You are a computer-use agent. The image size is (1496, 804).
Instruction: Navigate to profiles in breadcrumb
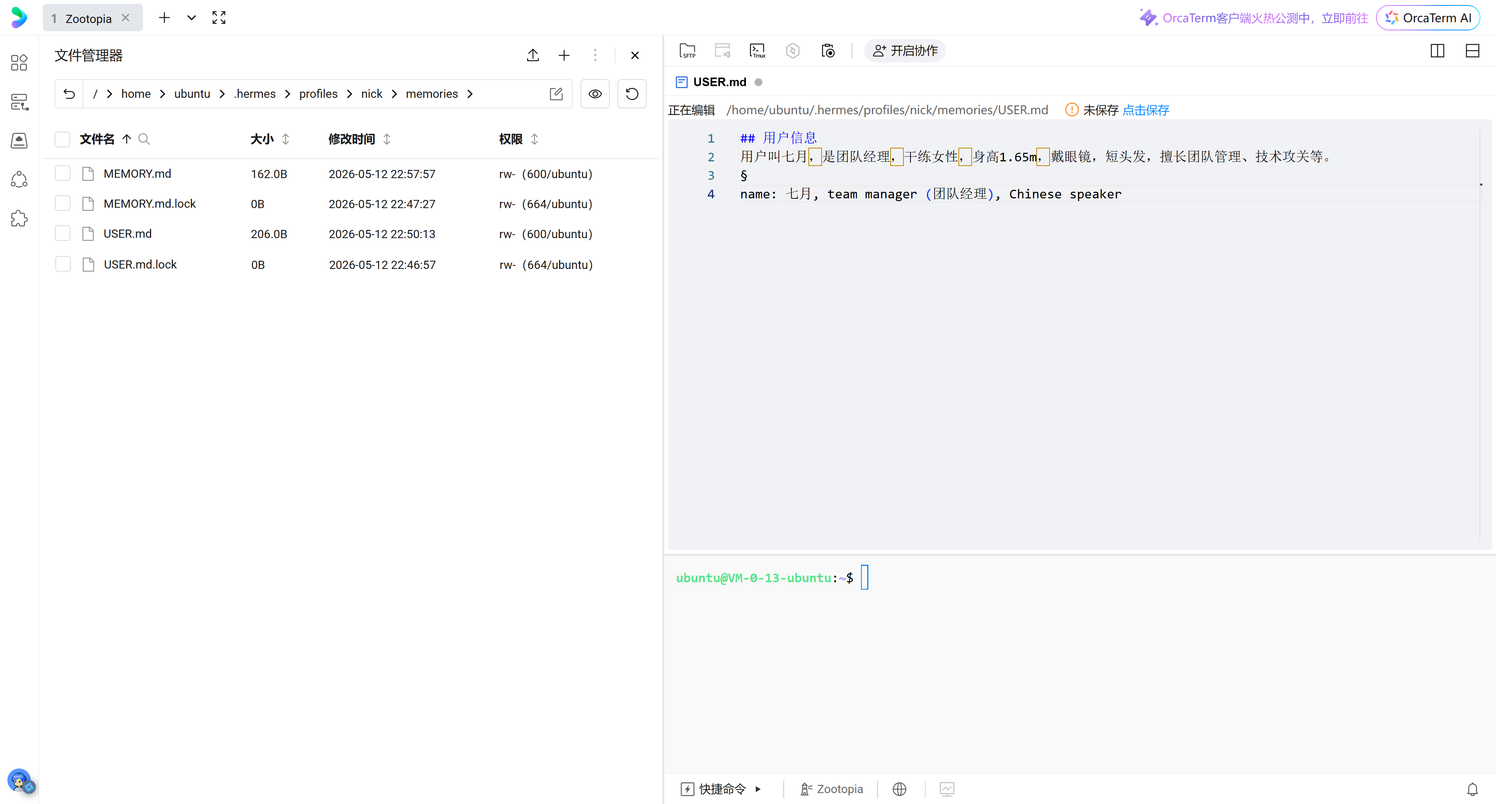[318, 94]
